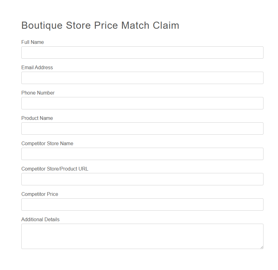The image size is (278, 270).
Task: Click the textarea resize handle
Action: tap(262, 247)
